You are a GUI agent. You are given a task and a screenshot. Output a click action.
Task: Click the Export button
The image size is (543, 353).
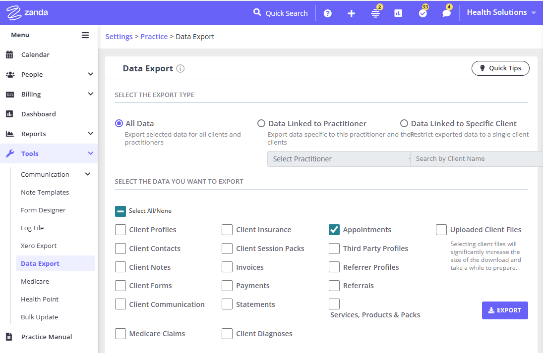click(504, 310)
